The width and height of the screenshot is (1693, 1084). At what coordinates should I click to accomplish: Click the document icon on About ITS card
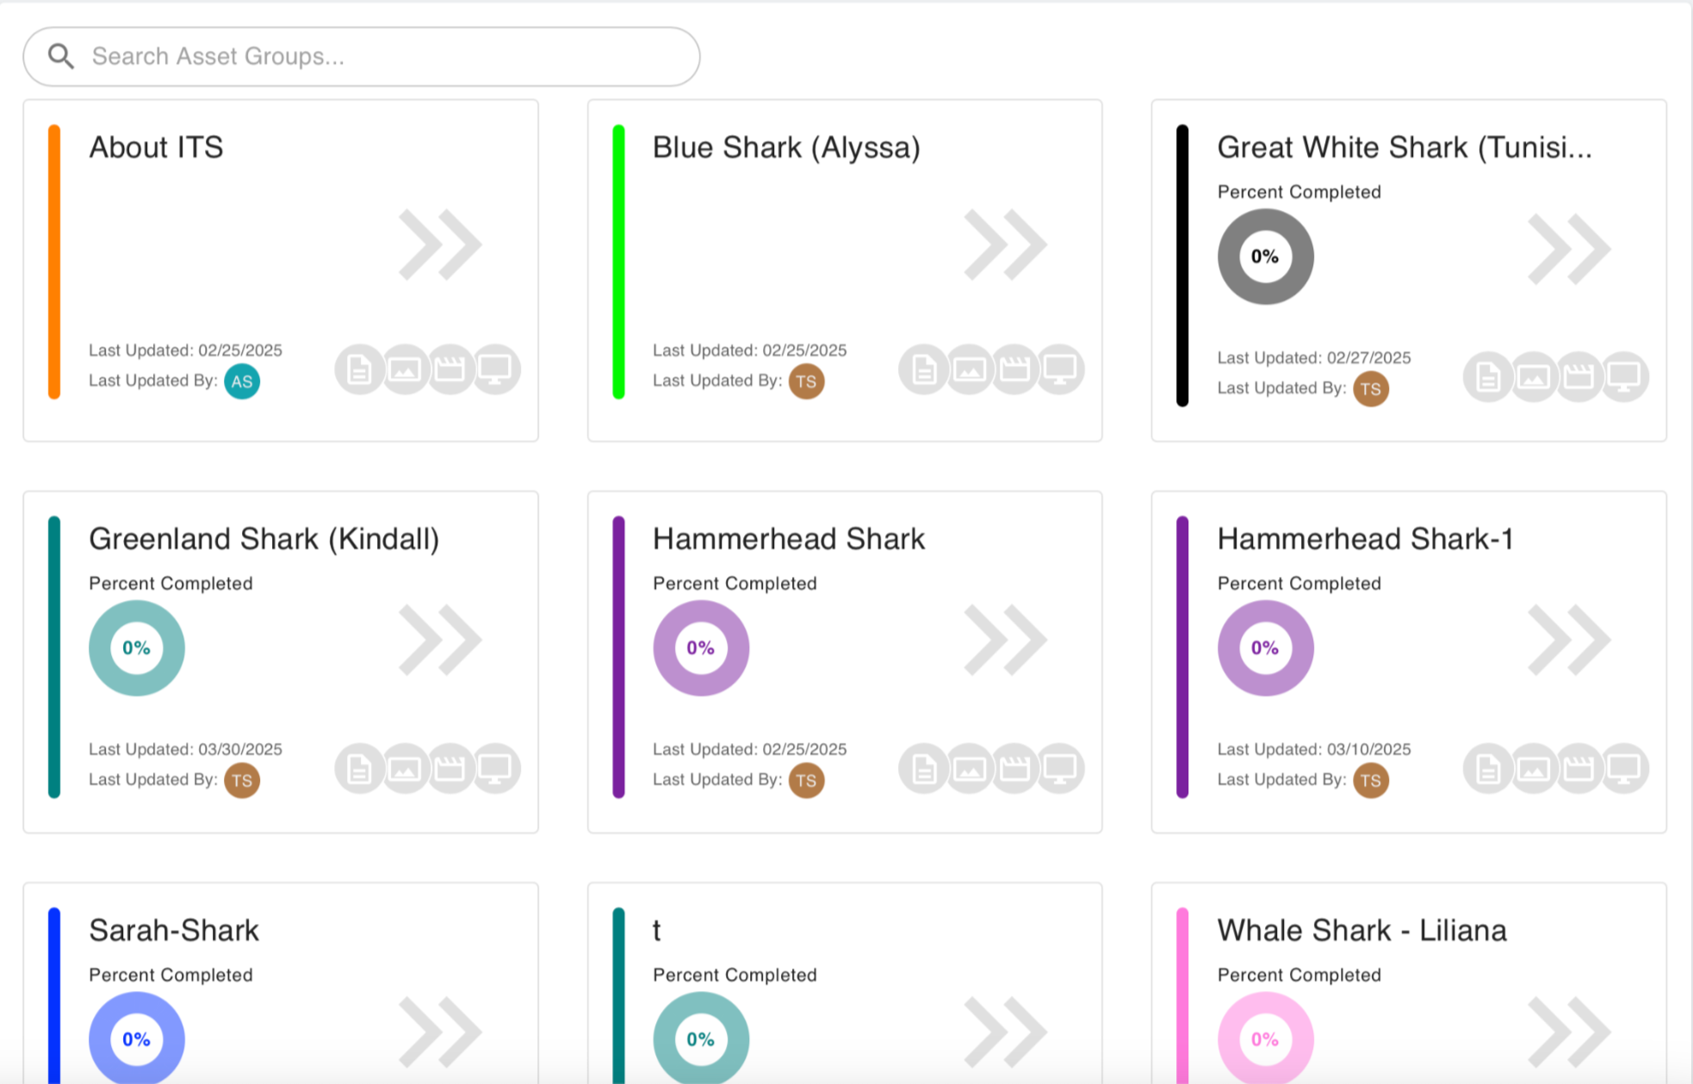[359, 370]
